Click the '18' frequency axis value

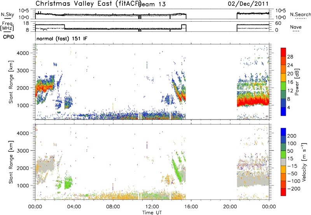[x=26, y=23]
